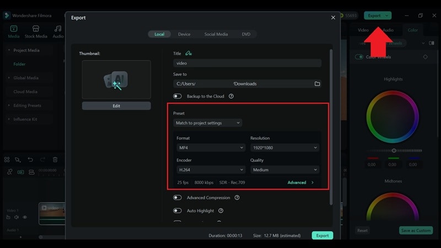Switch to the Video properties tab
441x248 pixels.
pyautogui.click(x=363, y=30)
